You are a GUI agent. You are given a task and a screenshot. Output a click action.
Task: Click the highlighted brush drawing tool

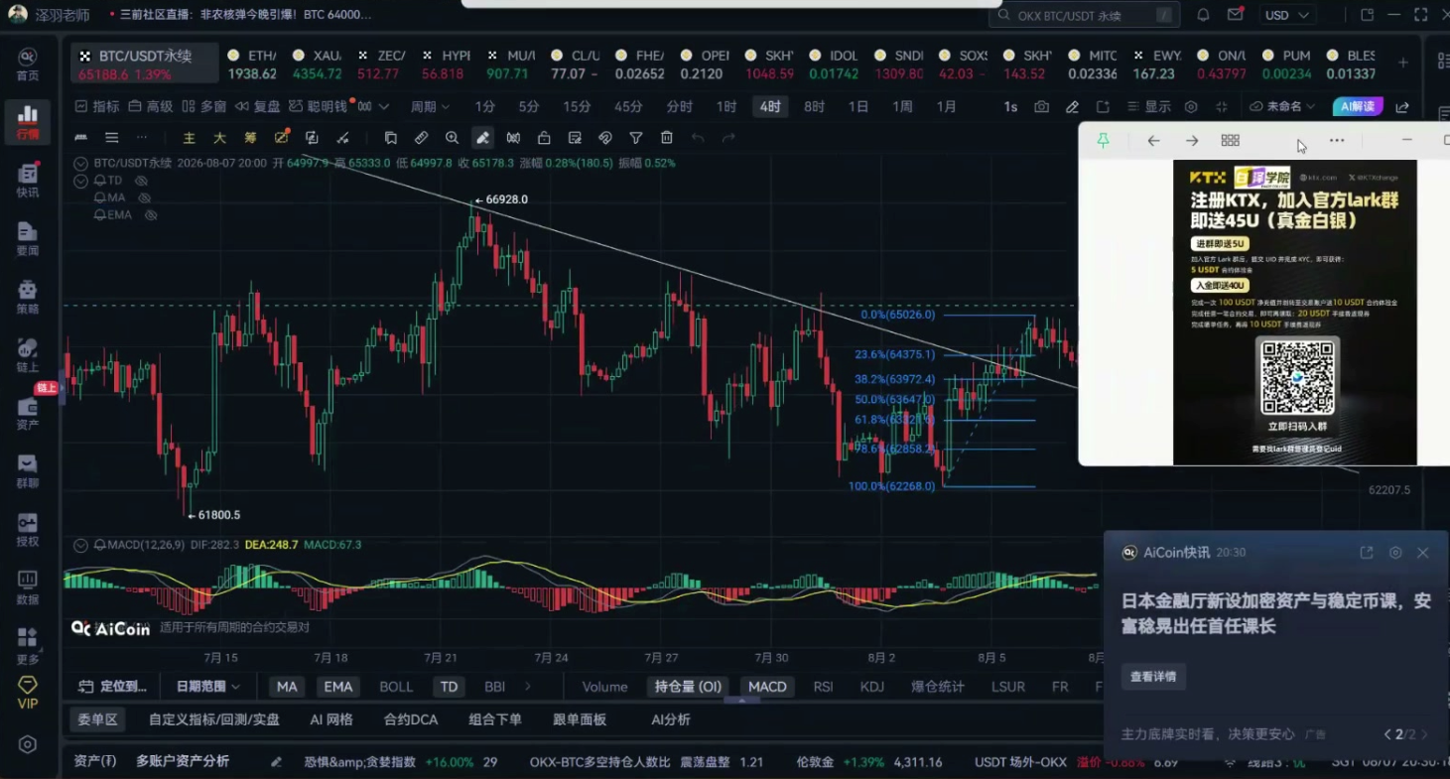click(x=482, y=138)
